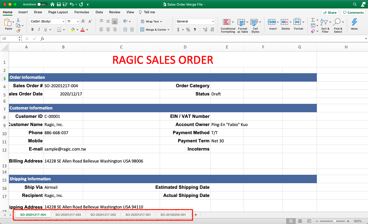Click the Name Box showing L3
368x224 pixels.
click(x=9, y=39)
